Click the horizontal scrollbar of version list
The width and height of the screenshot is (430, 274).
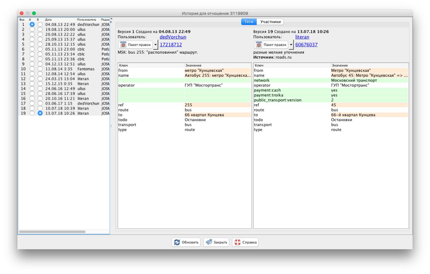tap(52, 231)
